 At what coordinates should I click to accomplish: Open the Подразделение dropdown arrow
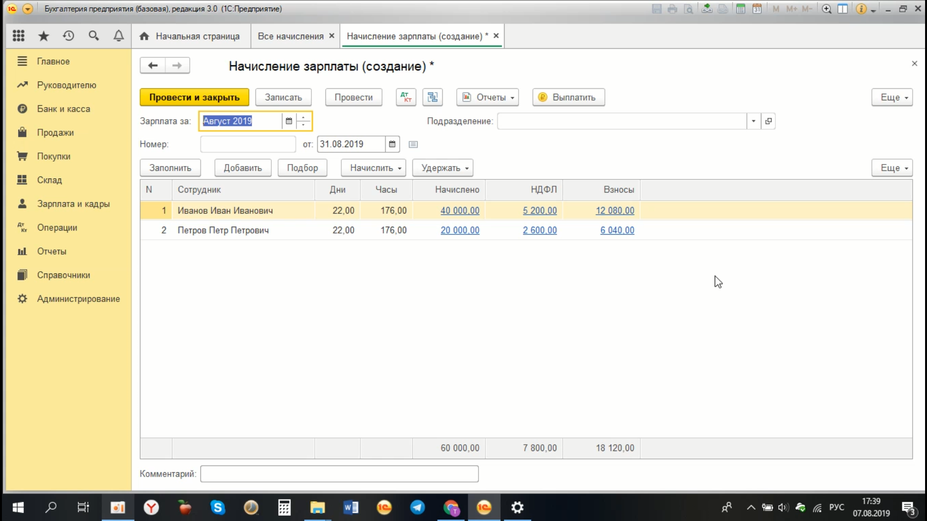point(753,121)
